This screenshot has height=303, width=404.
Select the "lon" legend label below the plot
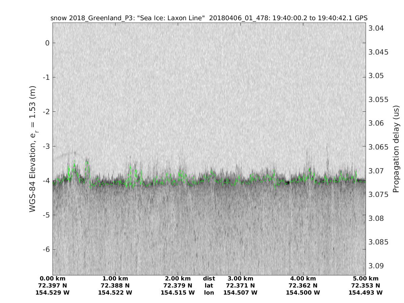point(209,293)
